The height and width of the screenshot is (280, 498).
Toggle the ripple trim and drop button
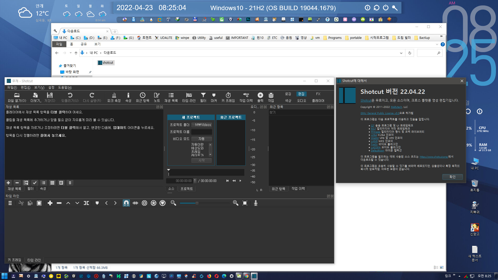point(144,203)
